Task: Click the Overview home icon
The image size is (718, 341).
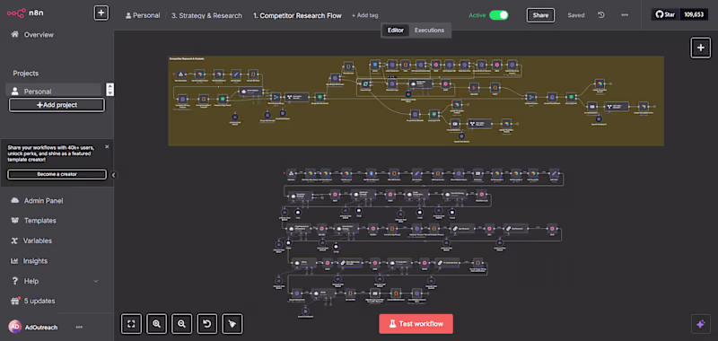Action: coord(15,34)
